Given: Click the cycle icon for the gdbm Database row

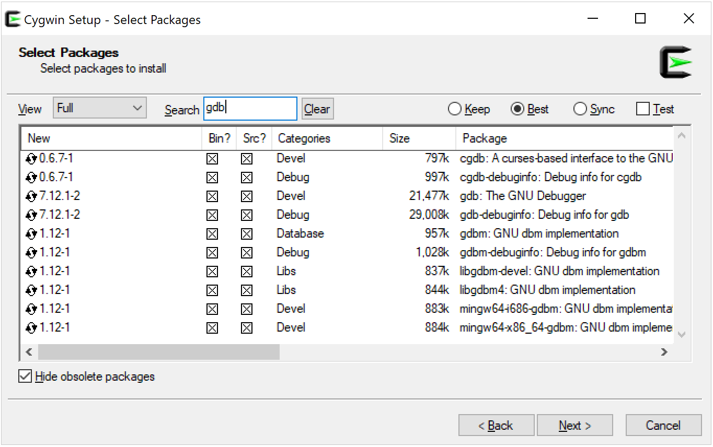Looking at the screenshot, I should [31, 234].
